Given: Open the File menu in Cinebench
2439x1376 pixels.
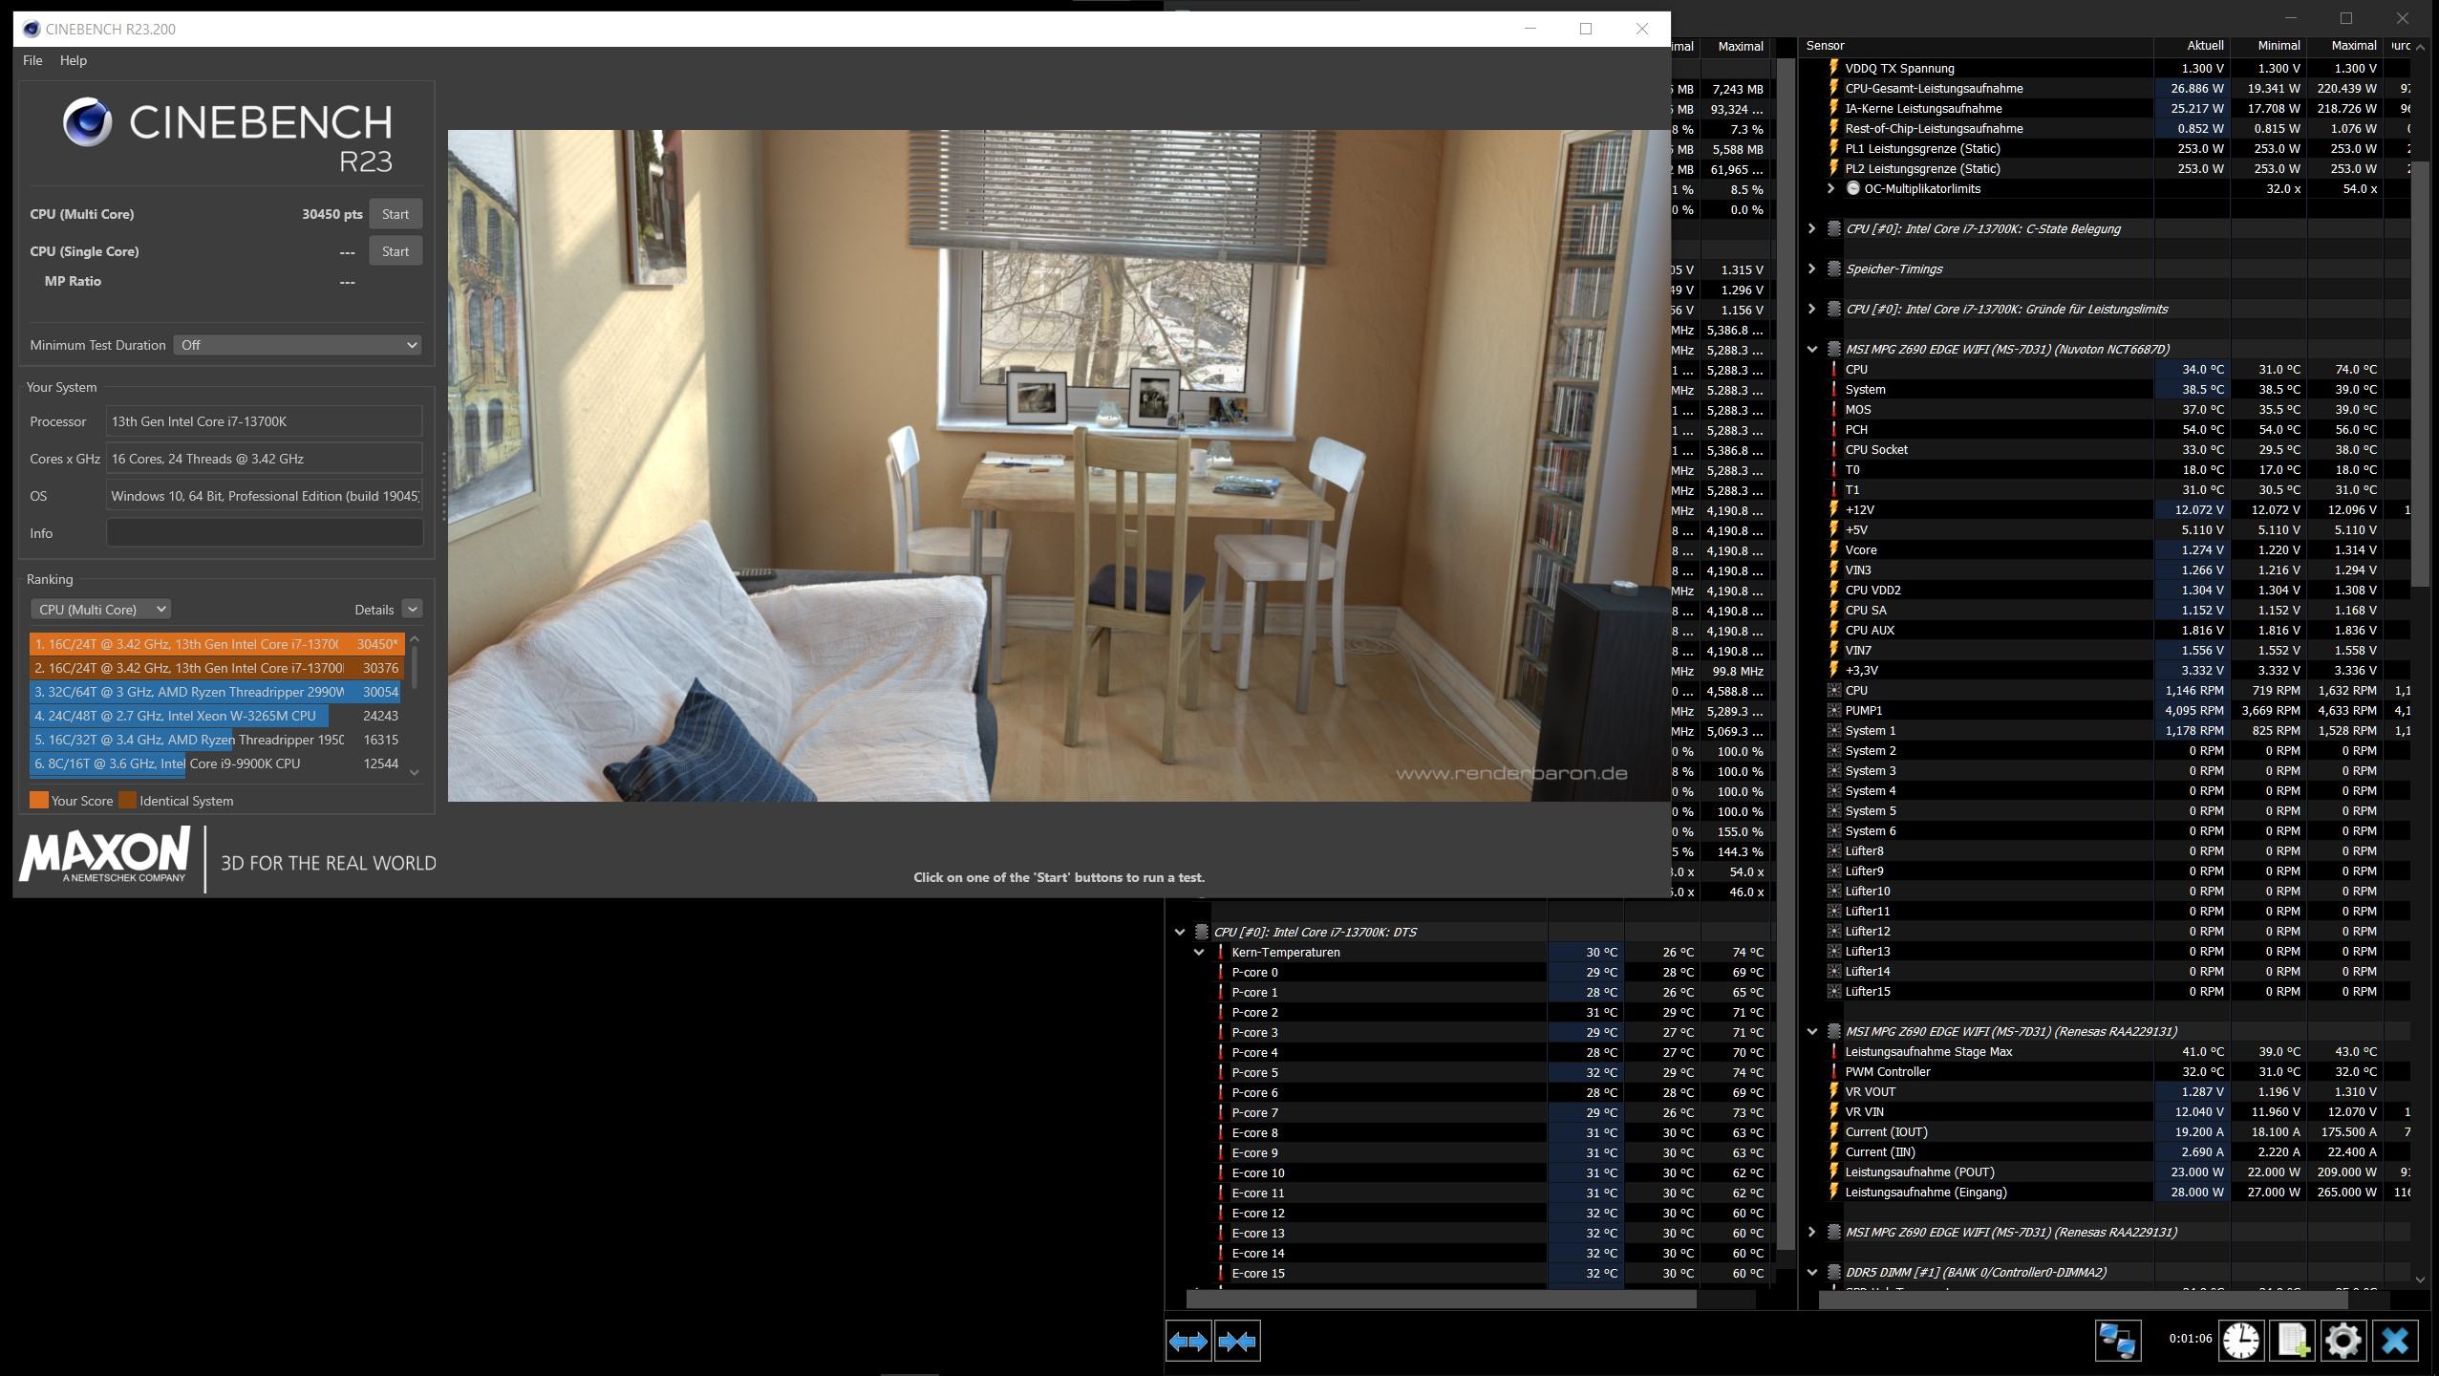Looking at the screenshot, I should 32,60.
